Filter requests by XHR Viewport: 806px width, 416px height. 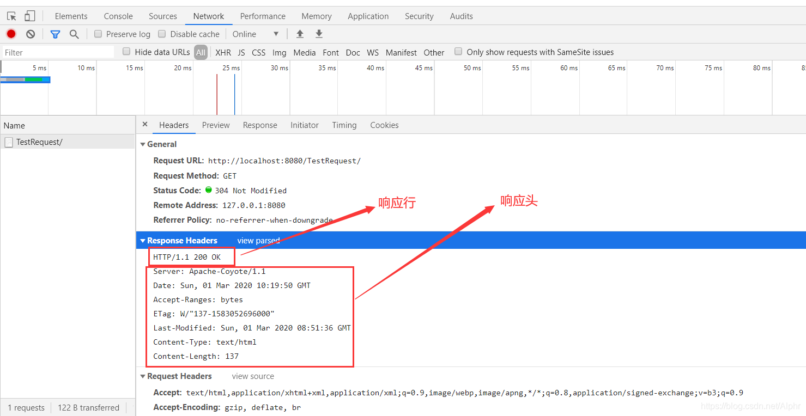click(x=223, y=52)
